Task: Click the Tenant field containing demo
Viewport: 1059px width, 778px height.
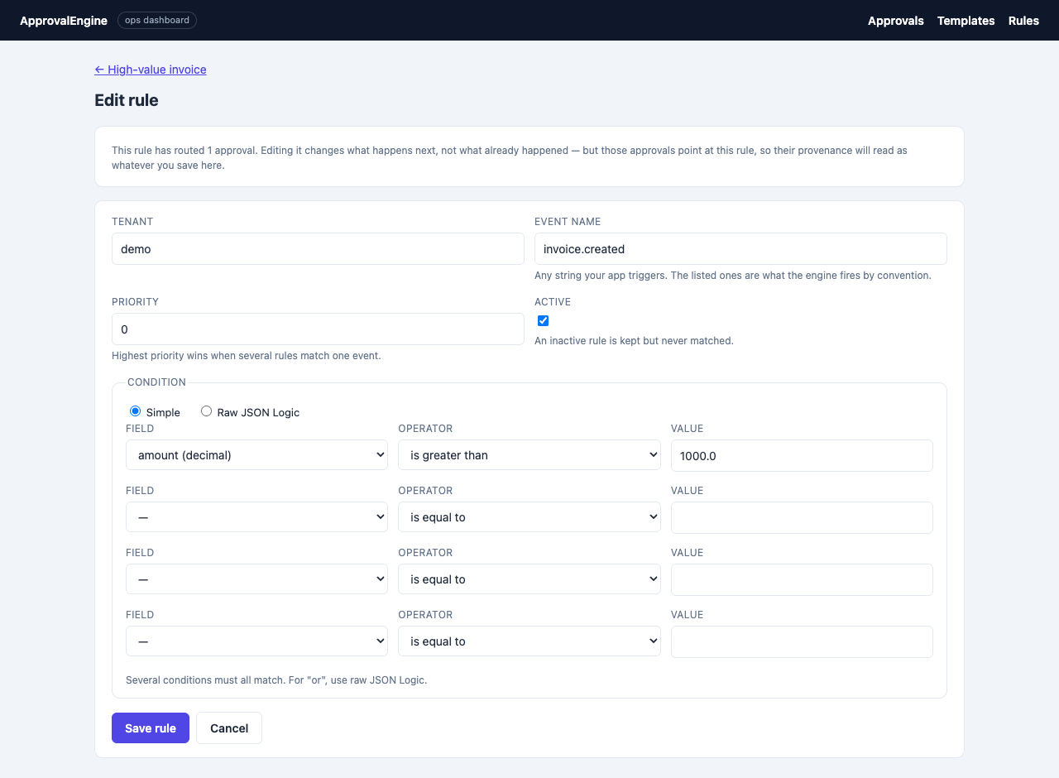Action: click(318, 249)
